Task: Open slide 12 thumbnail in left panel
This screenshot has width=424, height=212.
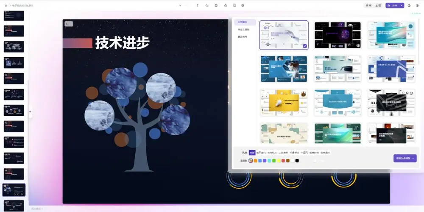Action: click(x=14, y=78)
